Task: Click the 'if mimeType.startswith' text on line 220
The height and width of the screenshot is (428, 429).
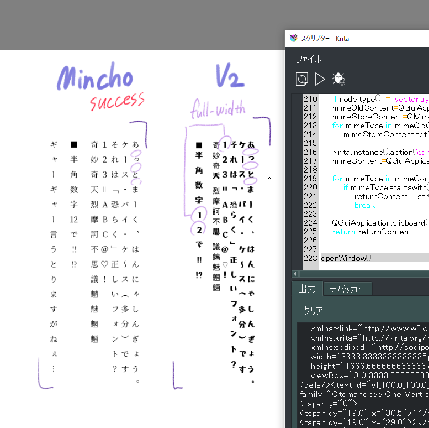Action: click(x=385, y=187)
